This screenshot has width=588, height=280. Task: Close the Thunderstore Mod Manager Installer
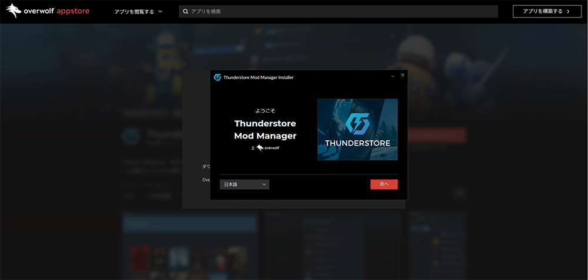(403, 75)
